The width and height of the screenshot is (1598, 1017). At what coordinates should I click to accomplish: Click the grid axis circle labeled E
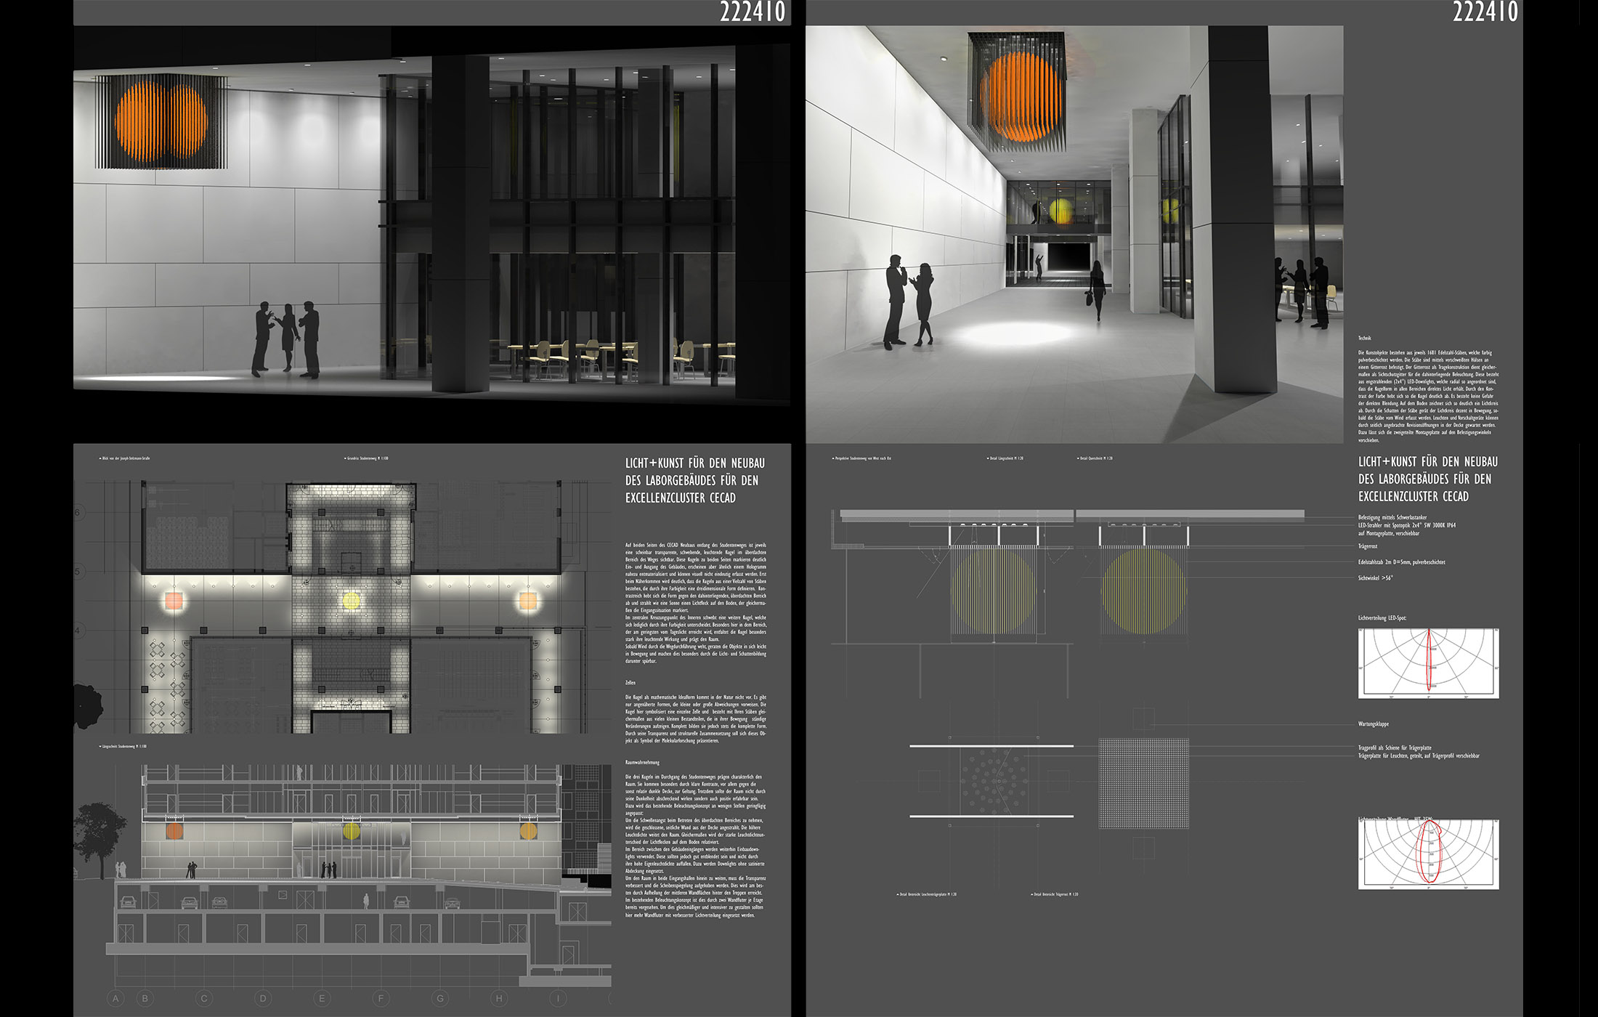tap(322, 999)
